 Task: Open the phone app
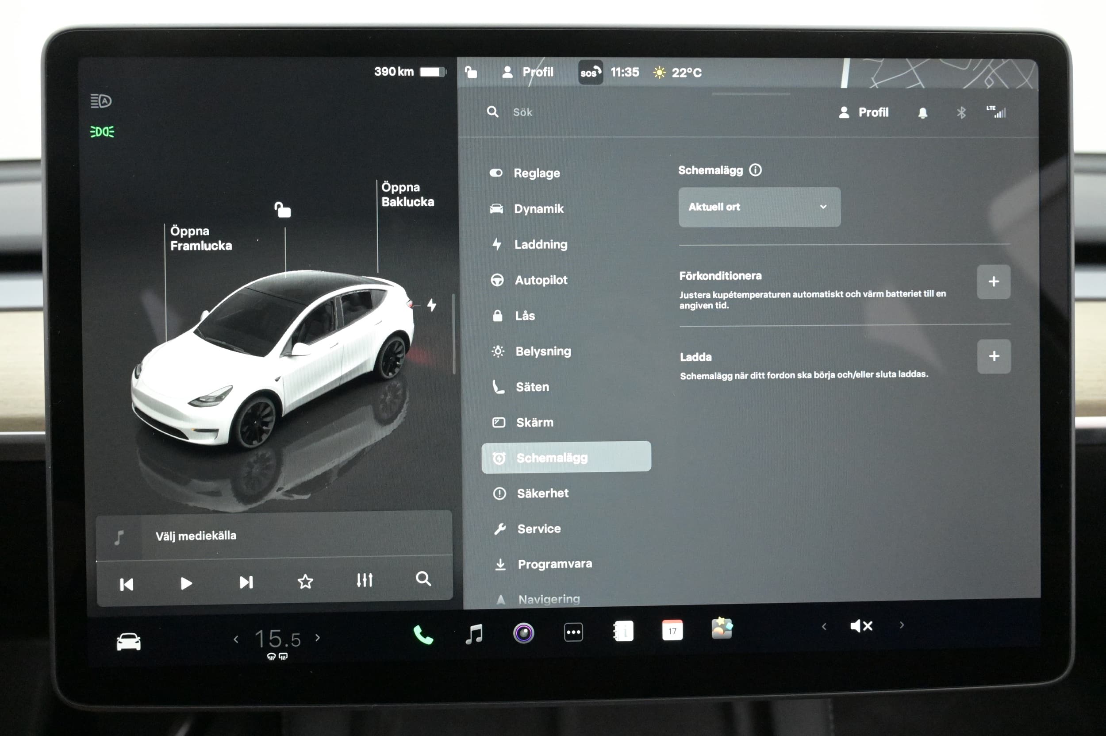(x=423, y=635)
